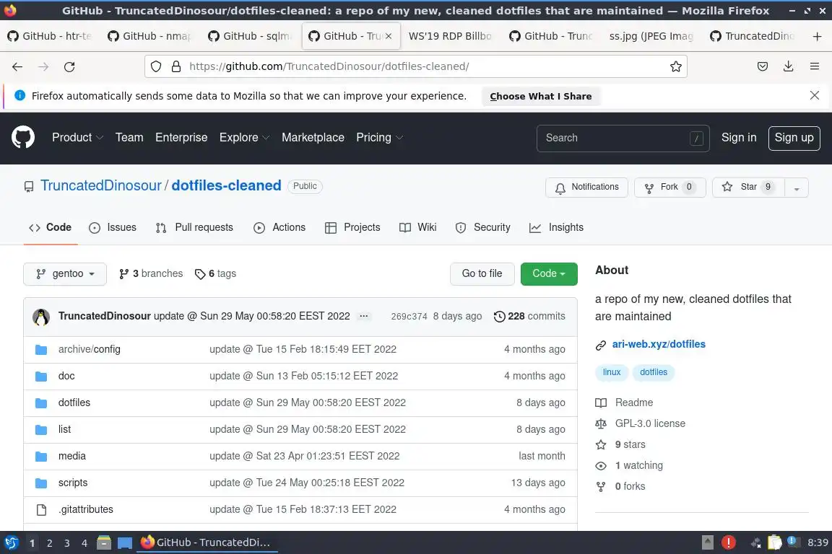Screen dimensions: 832x554
Task: Go back with the browser back arrow
Action: pos(17,67)
